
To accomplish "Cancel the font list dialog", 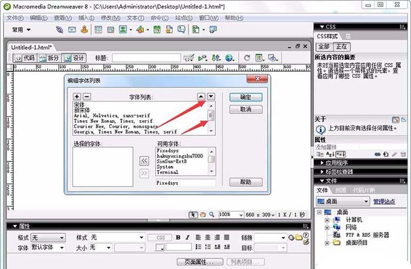I will click(x=245, y=109).
